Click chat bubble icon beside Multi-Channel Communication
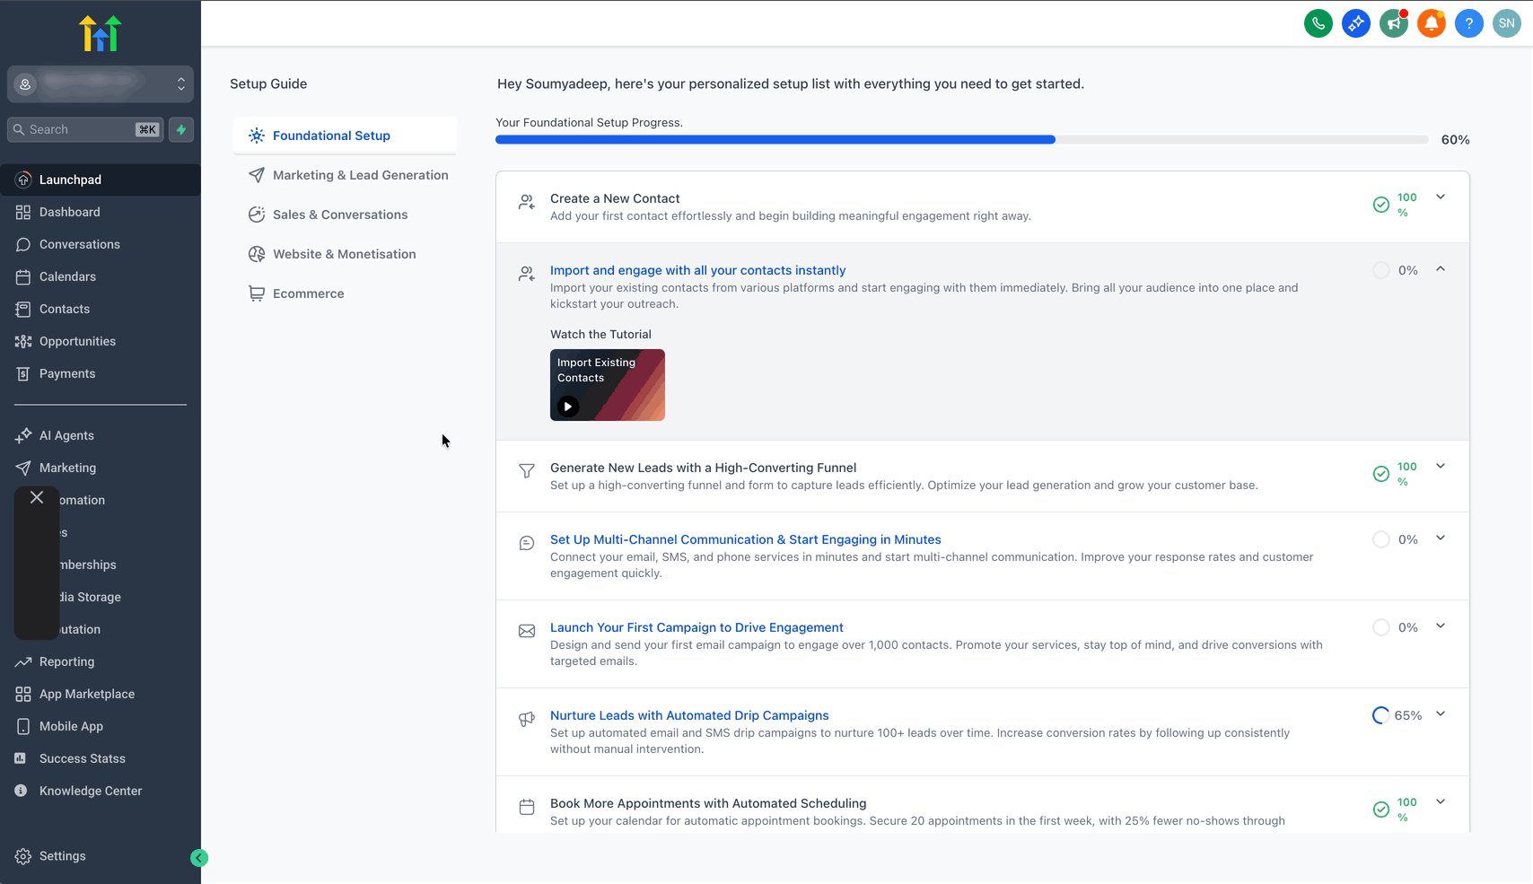 [527, 543]
